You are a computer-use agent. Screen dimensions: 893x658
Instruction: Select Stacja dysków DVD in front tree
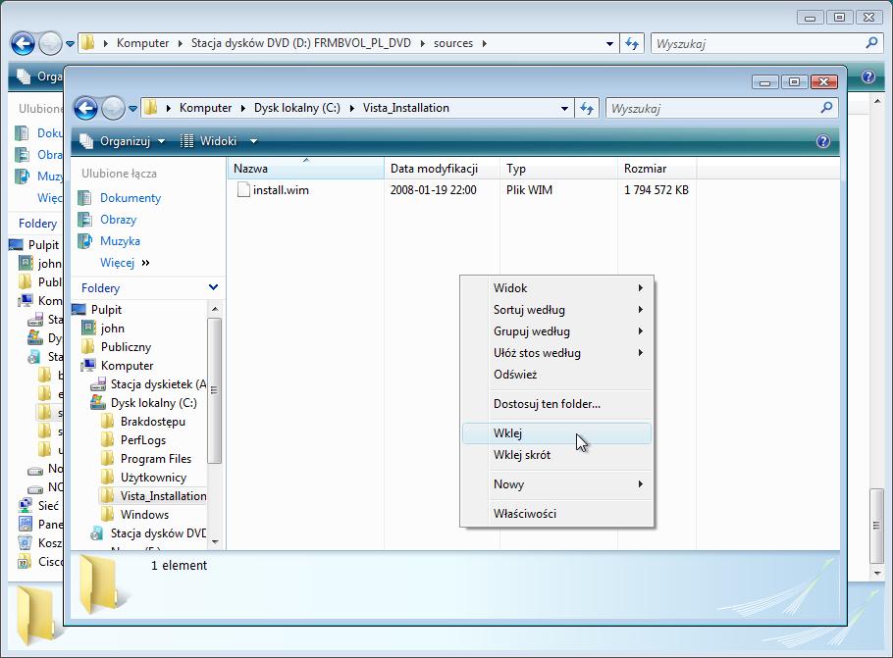click(x=158, y=533)
